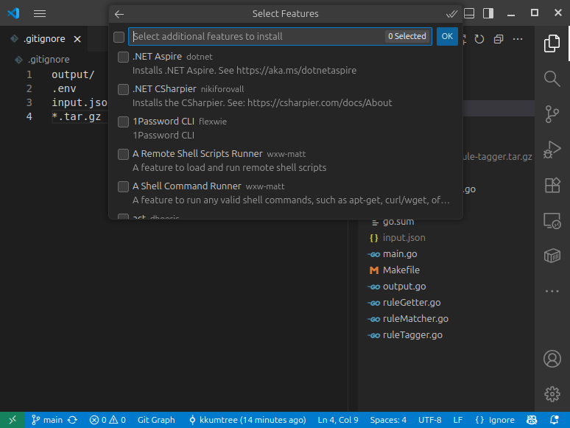The height and width of the screenshot is (428, 570).
Task: Open the Remote Explorer view icon
Action: coord(552,220)
